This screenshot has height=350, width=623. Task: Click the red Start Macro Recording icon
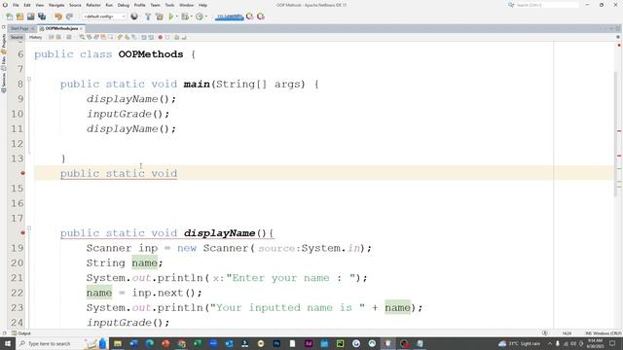[x=160, y=37]
